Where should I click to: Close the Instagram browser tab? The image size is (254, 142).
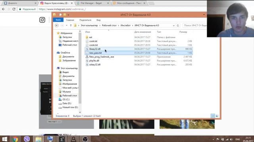pos(72,3)
